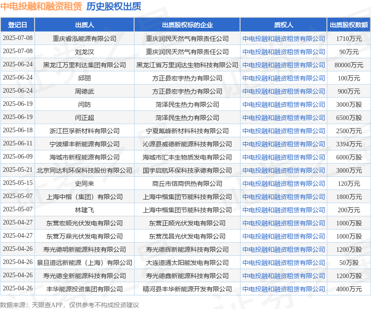371x309 pixels.
Task: Select the date 2025-05-21
Action: coord(18,170)
